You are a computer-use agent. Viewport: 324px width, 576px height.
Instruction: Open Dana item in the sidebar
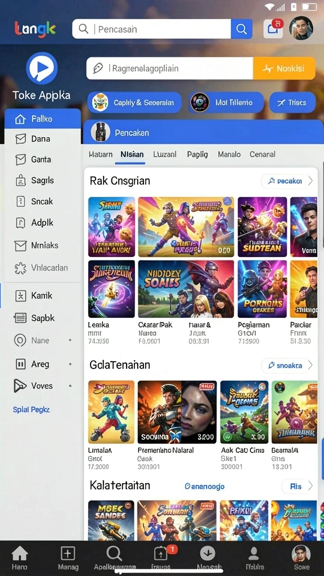click(x=43, y=139)
